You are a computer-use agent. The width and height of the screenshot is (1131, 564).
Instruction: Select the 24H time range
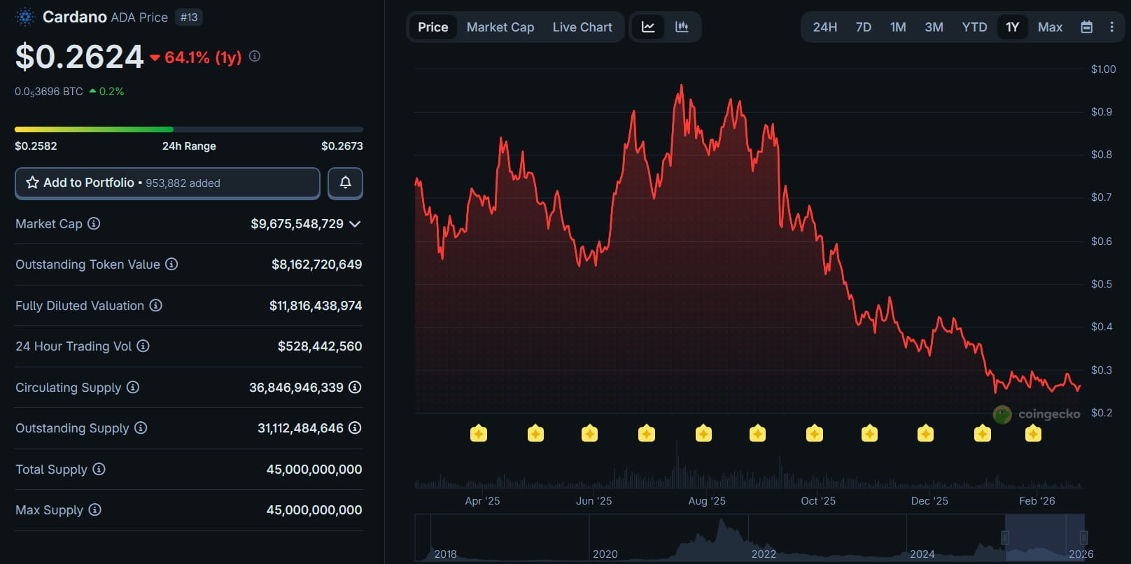pyautogui.click(x=824, y=27)
